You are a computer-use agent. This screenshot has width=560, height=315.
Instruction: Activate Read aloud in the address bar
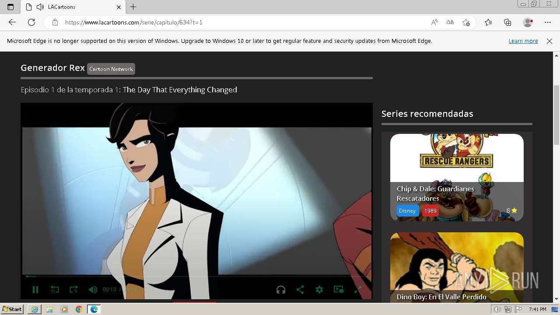coord(434,22)
